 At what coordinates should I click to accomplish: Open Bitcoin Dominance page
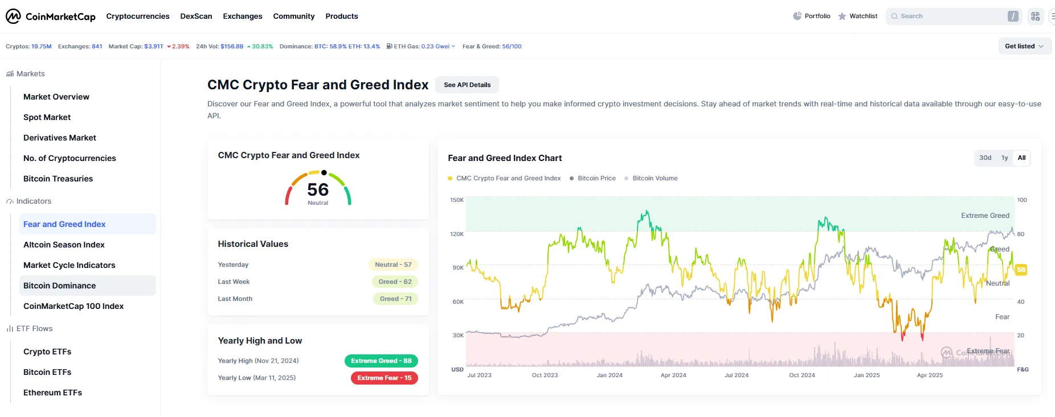click(x=87, y=286)
